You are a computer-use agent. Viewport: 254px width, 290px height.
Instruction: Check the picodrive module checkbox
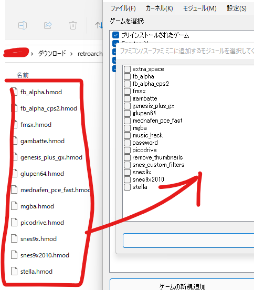127,150
